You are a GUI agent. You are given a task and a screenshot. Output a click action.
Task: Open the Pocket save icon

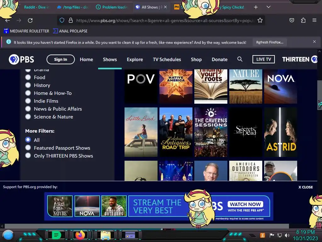291,20
